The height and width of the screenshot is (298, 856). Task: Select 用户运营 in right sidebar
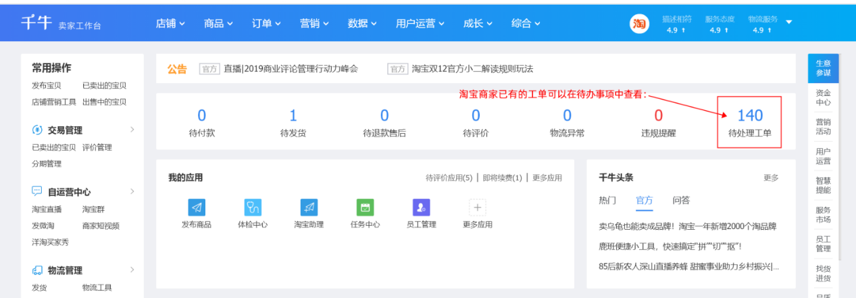(x=823, y=156)
